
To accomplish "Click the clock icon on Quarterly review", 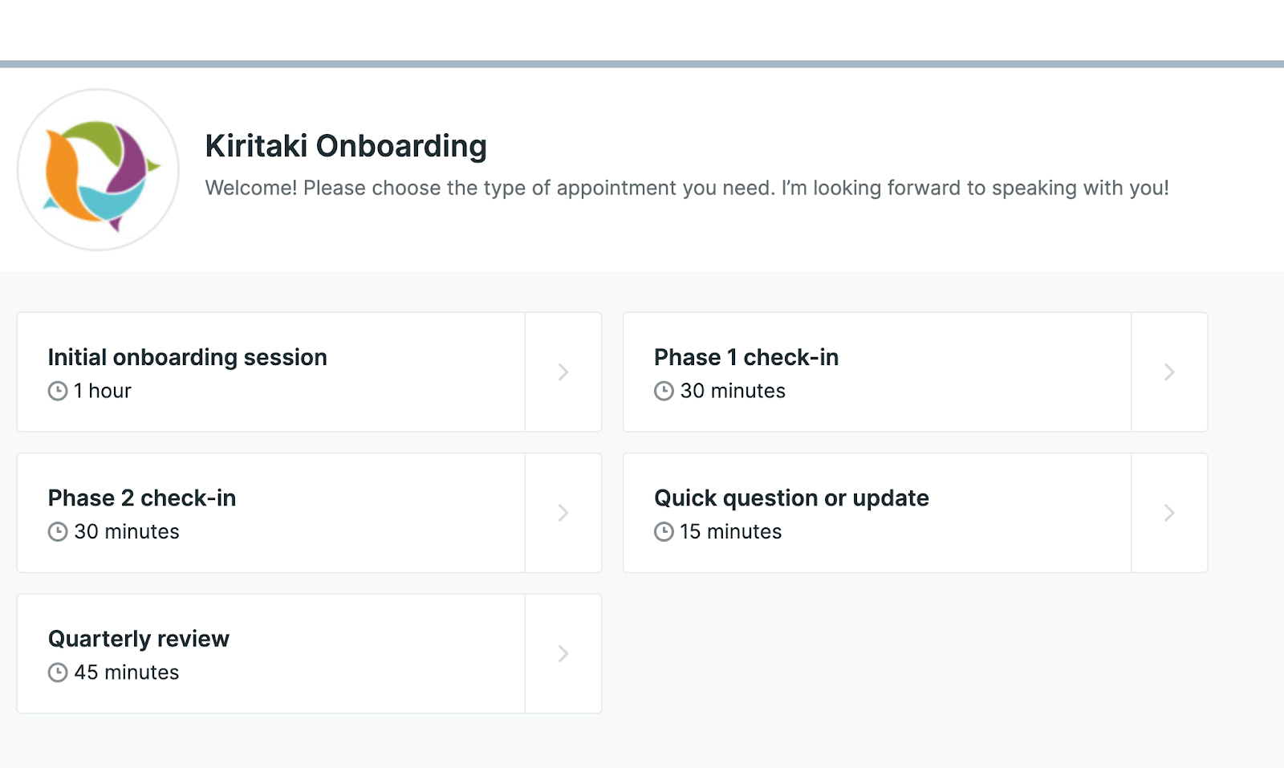I will 56,673.
